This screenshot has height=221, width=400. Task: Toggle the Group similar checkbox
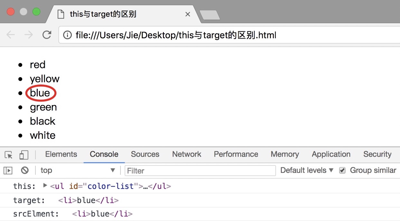342,170
